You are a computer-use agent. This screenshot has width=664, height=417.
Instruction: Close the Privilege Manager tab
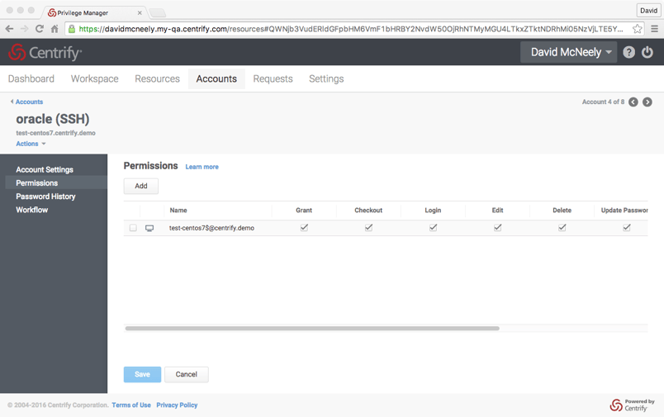click(x=140, y=13)
